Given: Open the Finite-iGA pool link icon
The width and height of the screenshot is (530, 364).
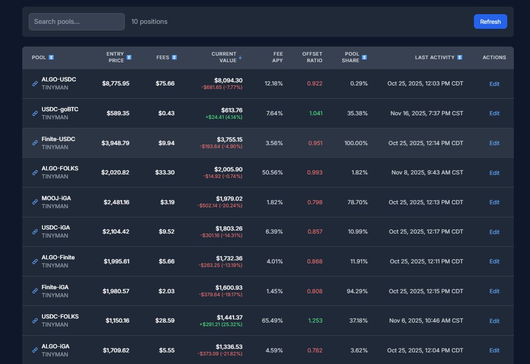Looking at the screenshot, I should tap(34, 291).
